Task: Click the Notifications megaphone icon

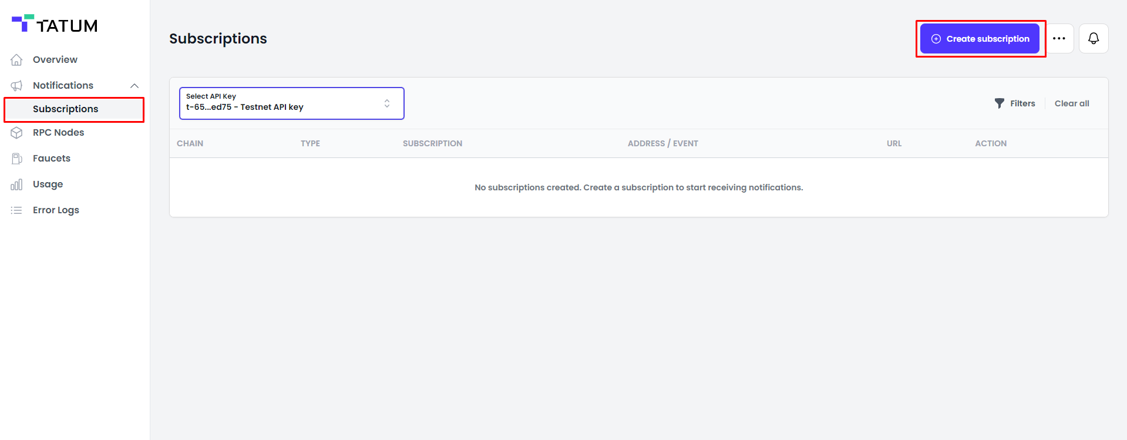Action: tap(16, 86)
